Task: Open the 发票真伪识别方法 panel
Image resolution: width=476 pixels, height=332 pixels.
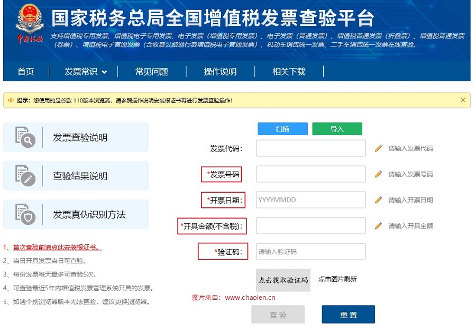Action: pyautogui.click(x=76, y=214)
